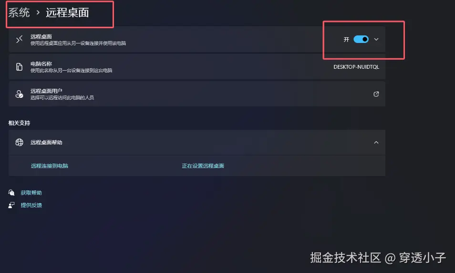
Task: Collapse the 远程桌面帮助 section
Action: pos(376,142)
